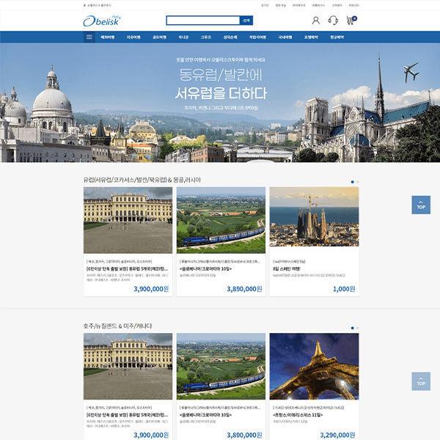Click the <슬로베니아/크로아티아 10일> title in the Europe section
The width and height of the screenshot is (440, 440).
205,268
